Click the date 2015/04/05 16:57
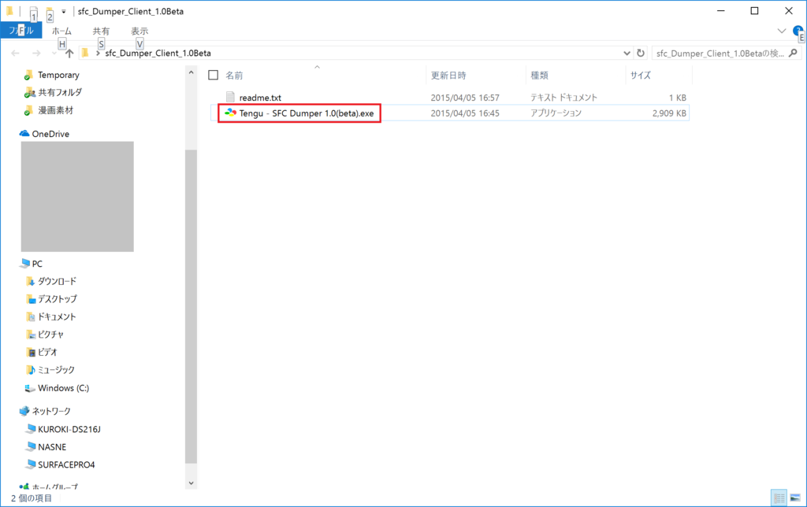807x507 pixels. tap(465, 98)
